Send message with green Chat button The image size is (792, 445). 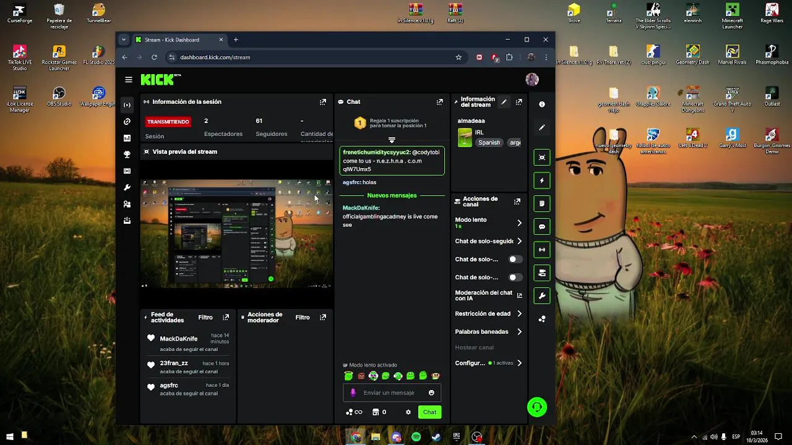coord(429,412)
